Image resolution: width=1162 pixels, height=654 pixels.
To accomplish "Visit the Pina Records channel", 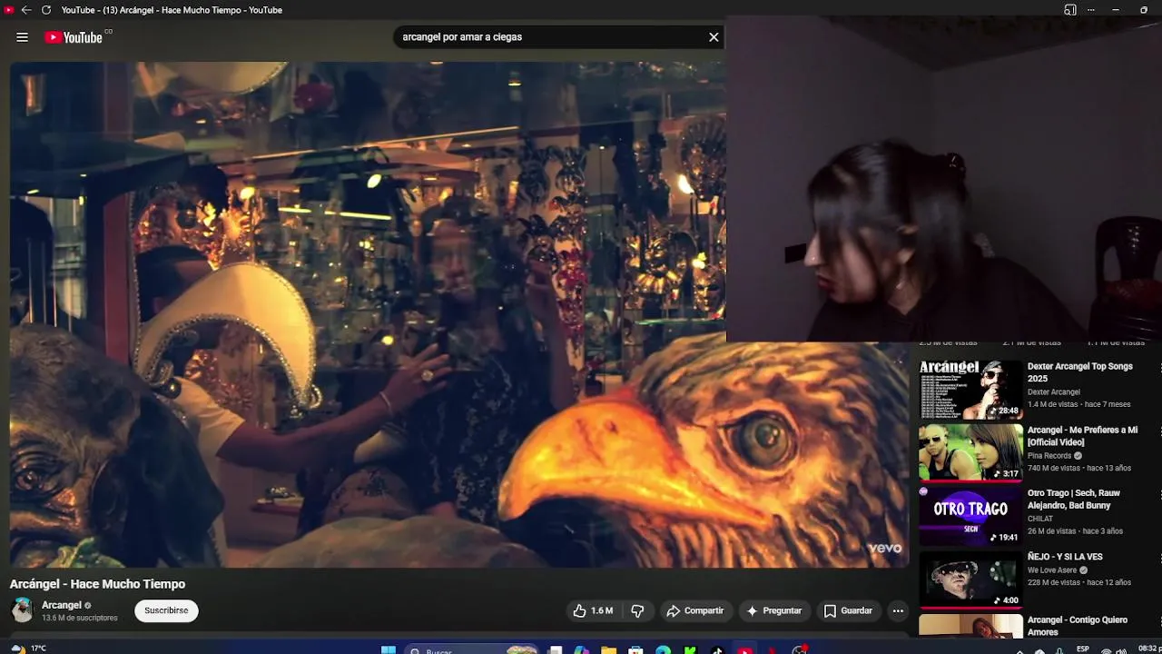I will click(1049, 456).
